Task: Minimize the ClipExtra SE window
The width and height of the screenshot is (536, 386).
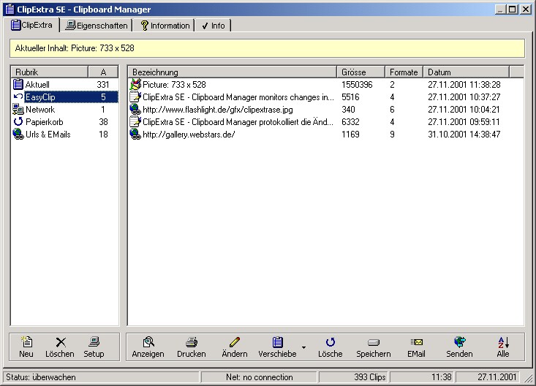Action: click(x=500, y=10)
